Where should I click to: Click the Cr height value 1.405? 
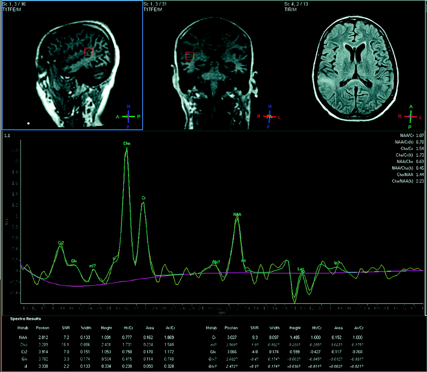[x=295, y=337]
